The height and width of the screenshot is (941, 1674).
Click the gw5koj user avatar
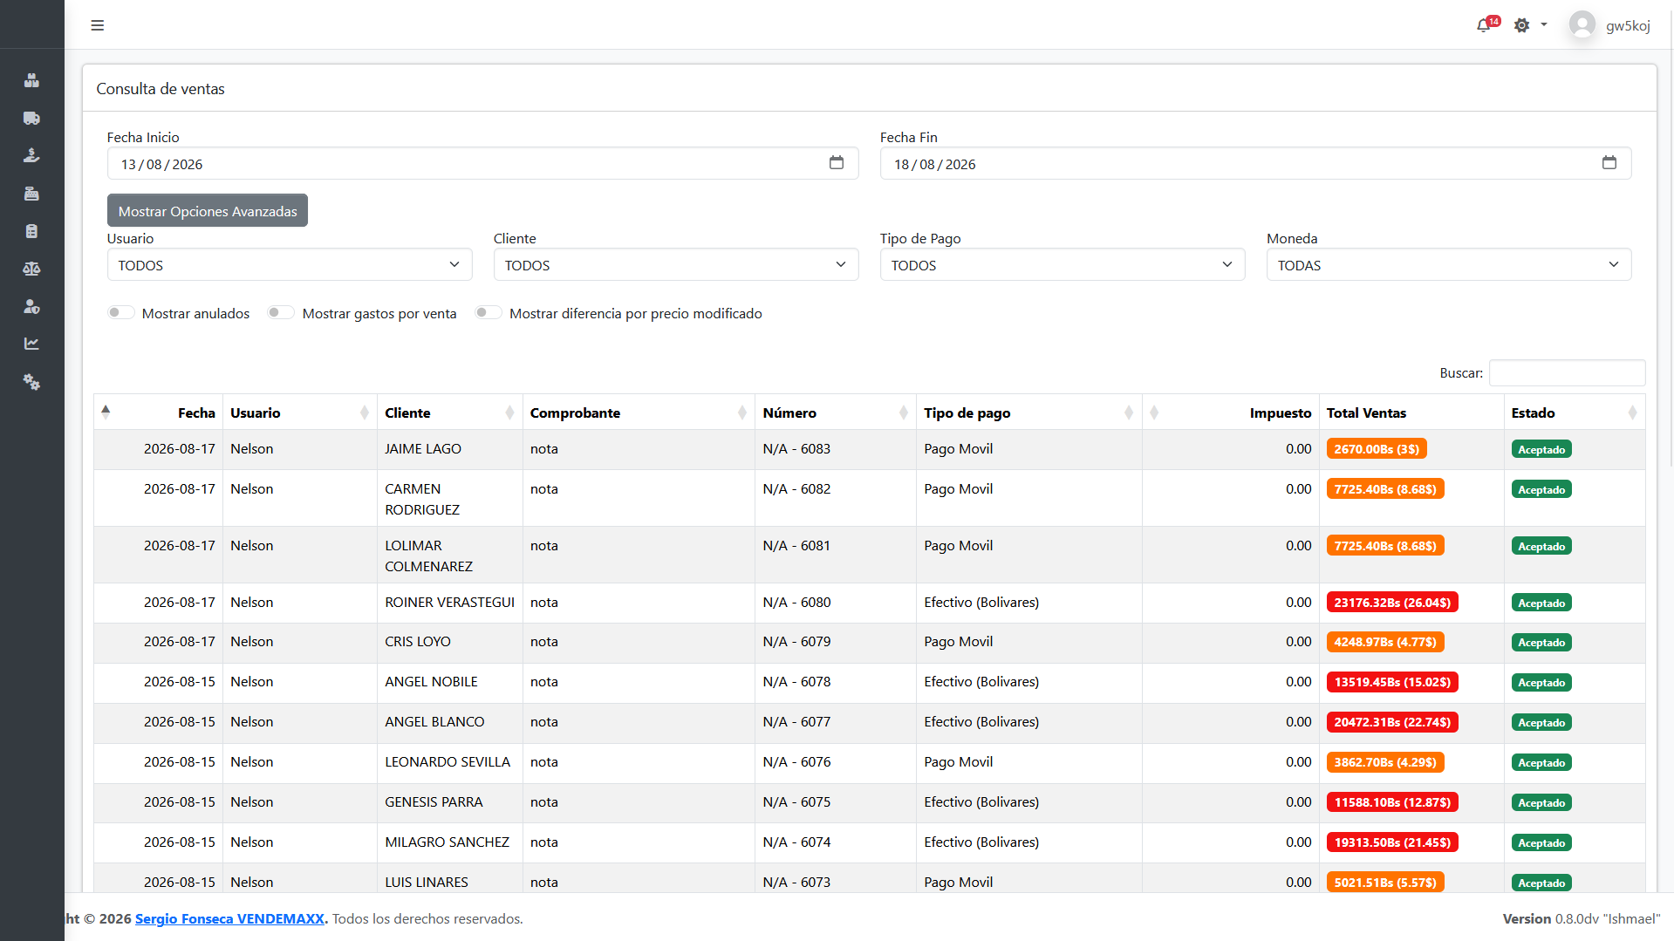coord(1582,24)
